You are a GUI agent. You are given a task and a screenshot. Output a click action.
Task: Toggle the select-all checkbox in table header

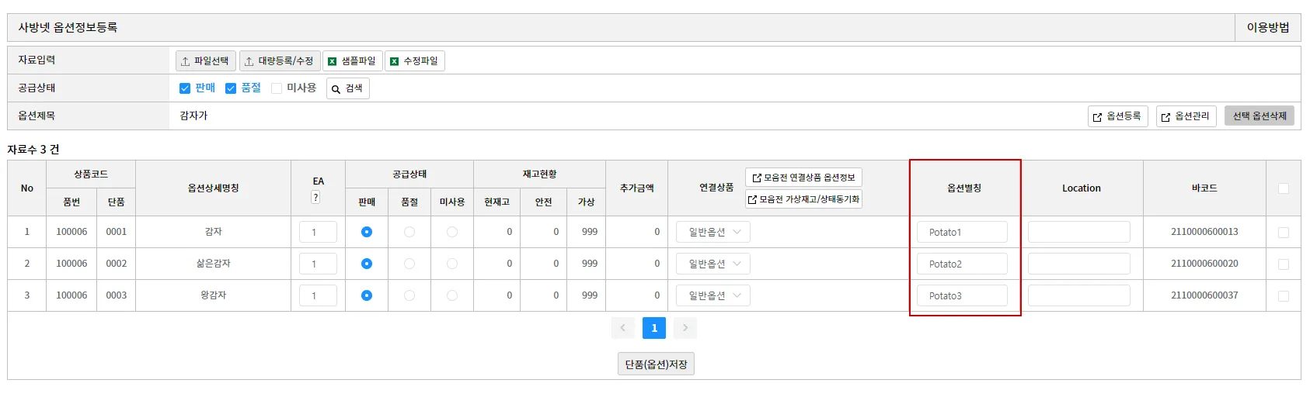(x=1284, y=188)
